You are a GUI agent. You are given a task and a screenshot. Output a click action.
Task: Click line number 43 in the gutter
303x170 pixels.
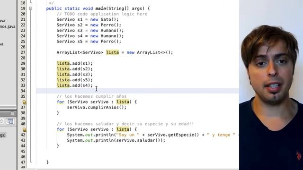coord(23,140)
